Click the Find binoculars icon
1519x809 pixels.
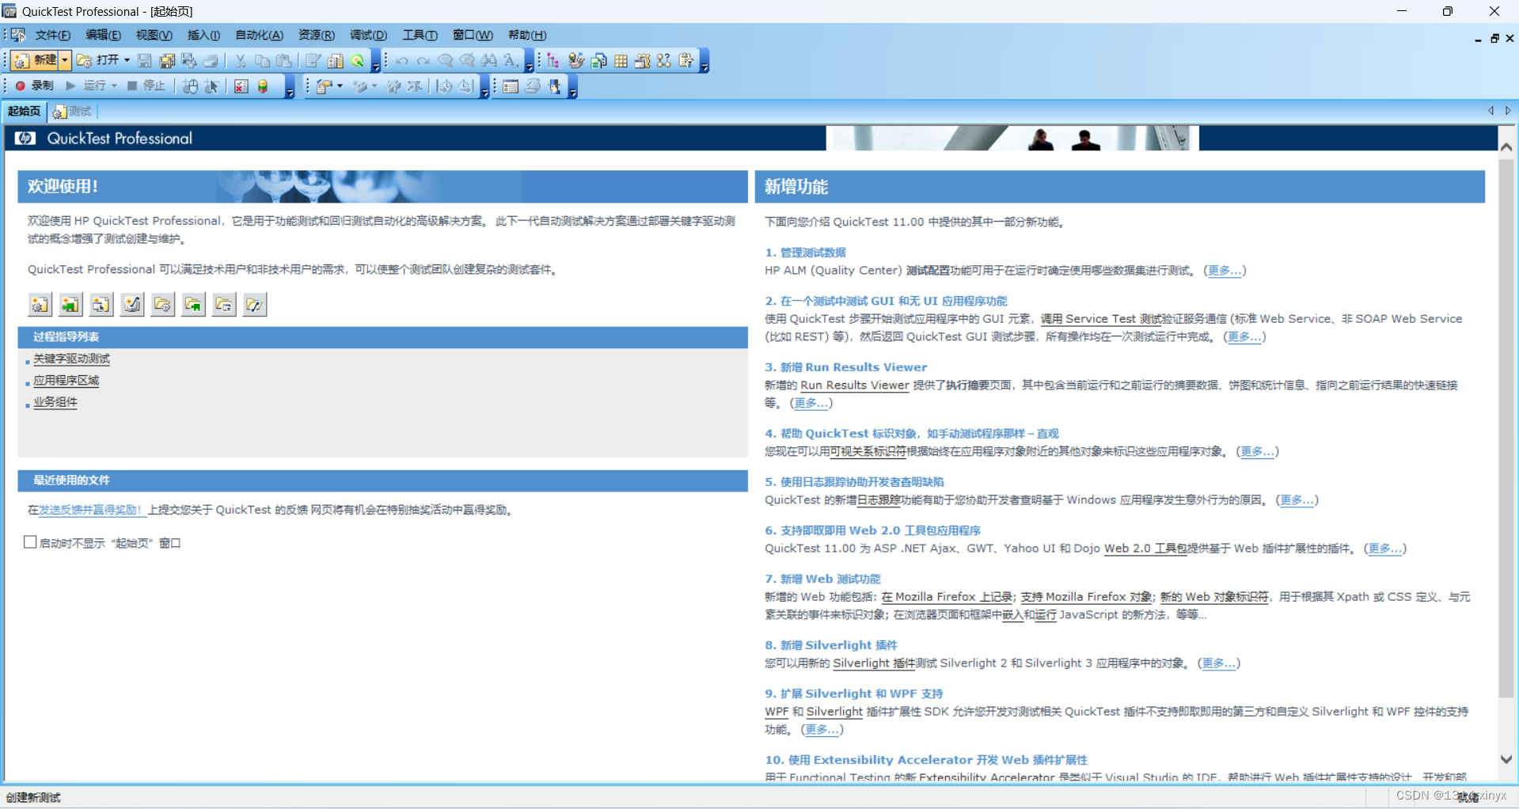click(489, 60)
